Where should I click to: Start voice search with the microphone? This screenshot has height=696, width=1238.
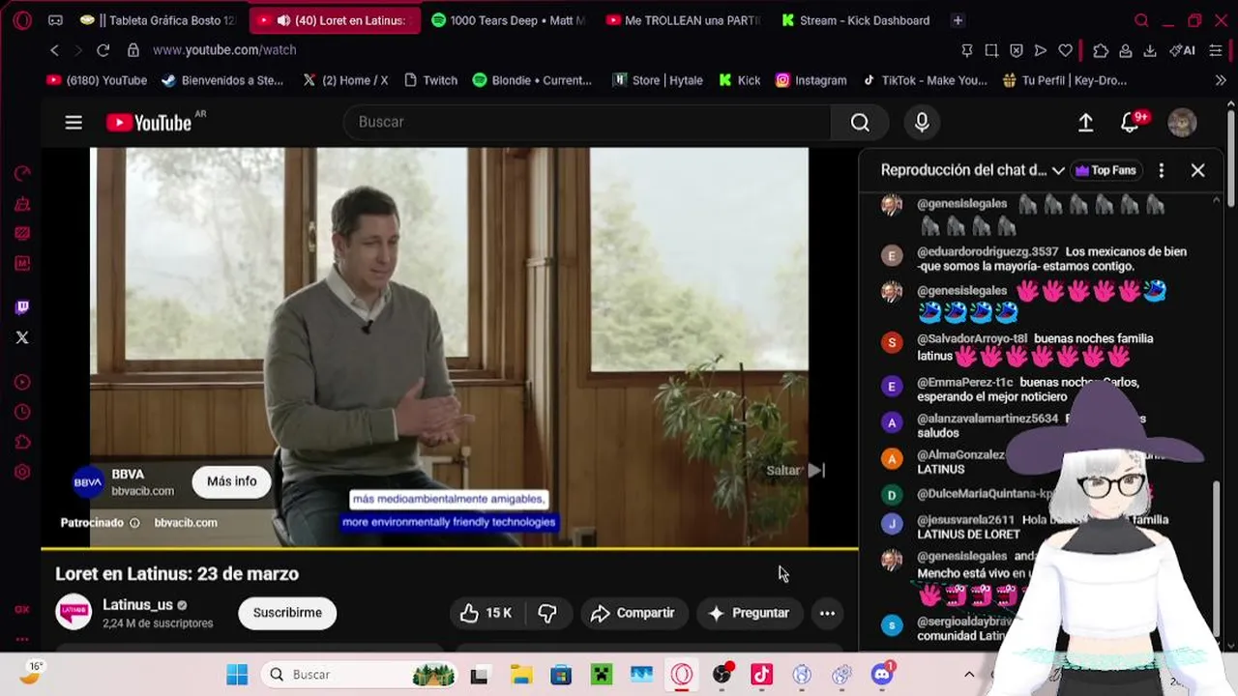[x=922, y=122]
